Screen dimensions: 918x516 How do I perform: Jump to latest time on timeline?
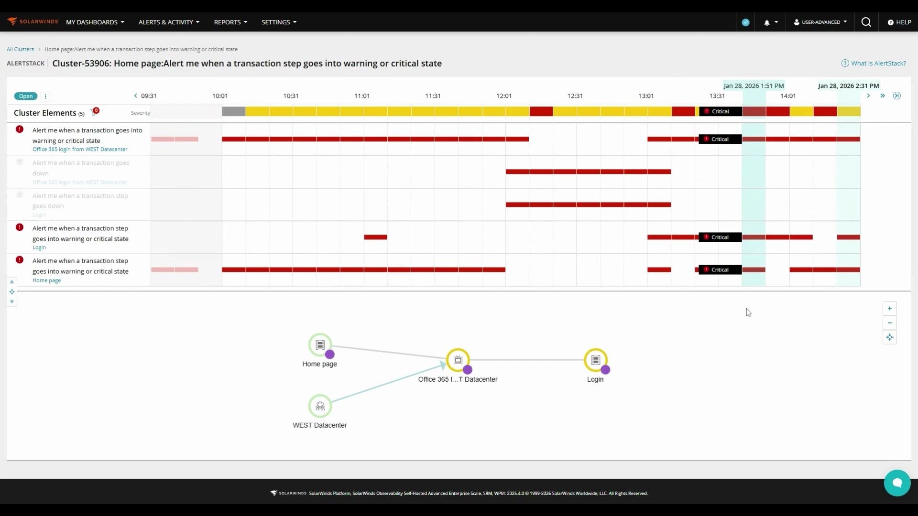[897, 96]
